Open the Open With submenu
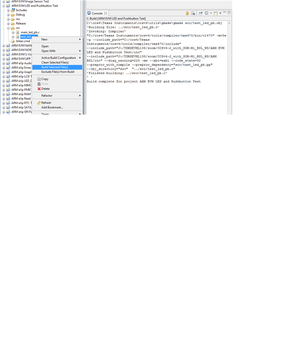 [x=57, y=51]
